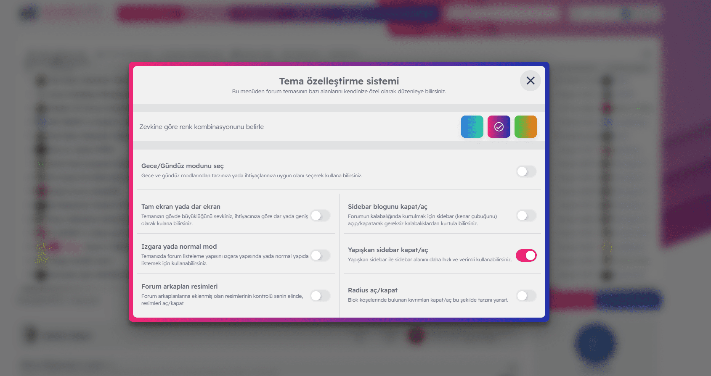Click the "Tema özelleştirme sistemi" title
711x376 pixels.
[339, 81]
